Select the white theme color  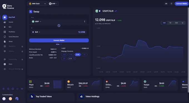tap(4, 99)
